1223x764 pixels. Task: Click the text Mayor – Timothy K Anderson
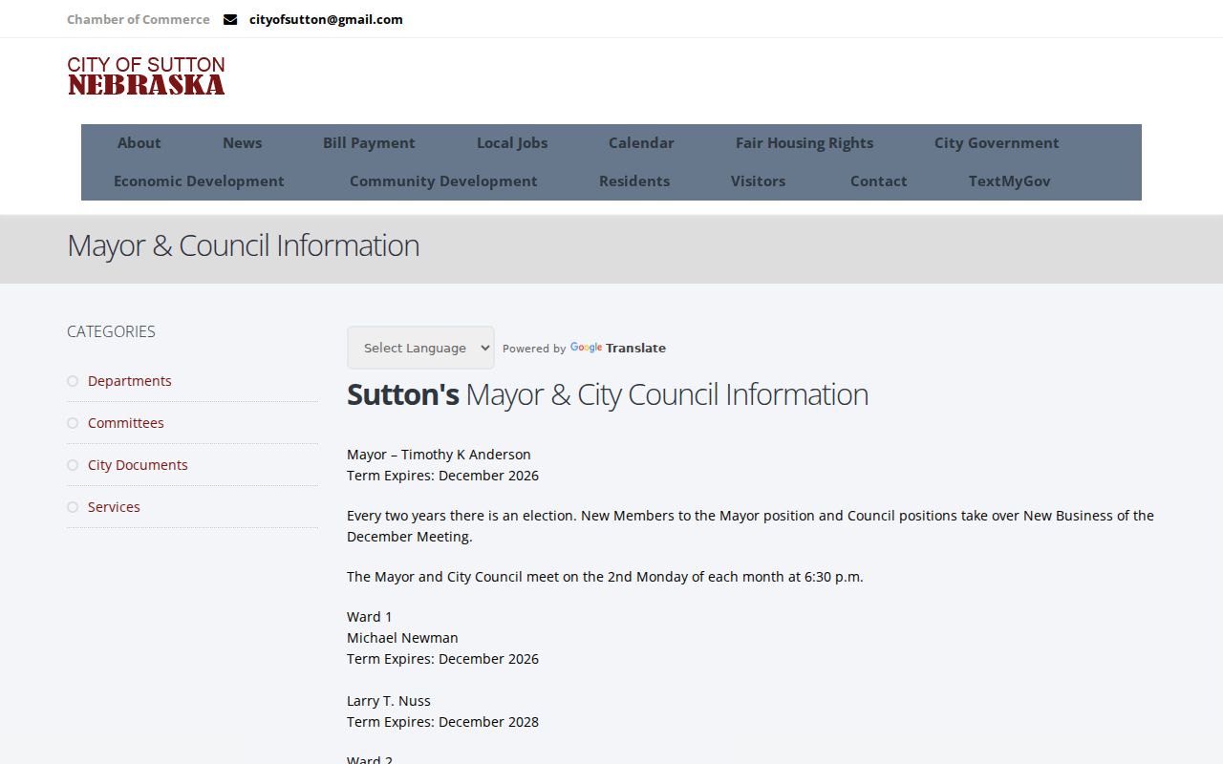[439, 455]
